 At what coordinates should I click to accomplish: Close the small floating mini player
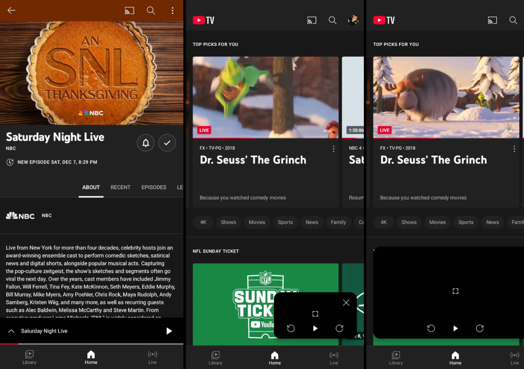point(346,303)
